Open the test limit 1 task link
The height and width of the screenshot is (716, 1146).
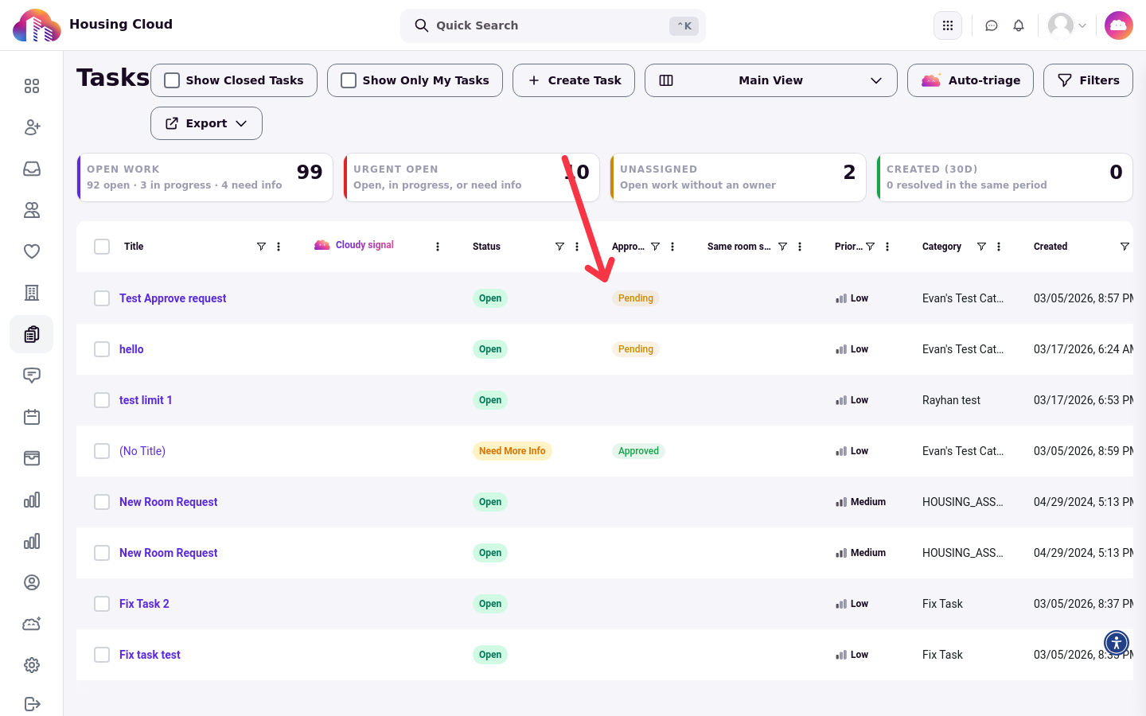[x=146, y=400]
